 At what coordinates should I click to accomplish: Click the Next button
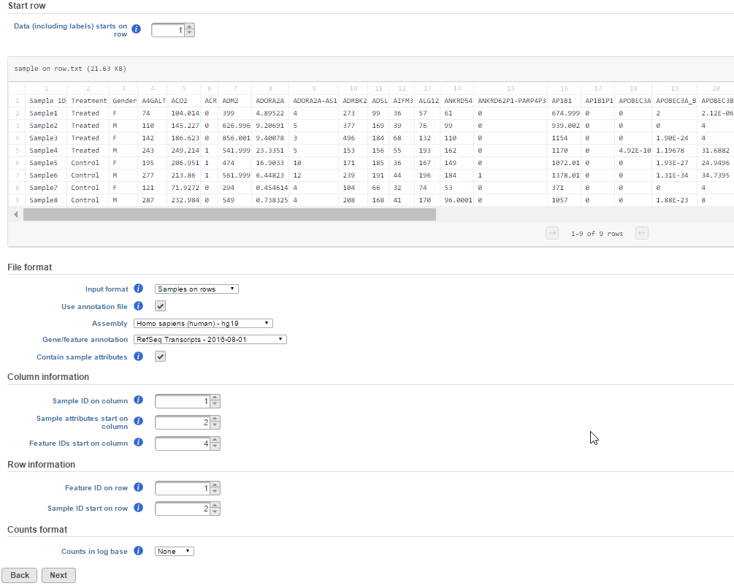[58, 575]
